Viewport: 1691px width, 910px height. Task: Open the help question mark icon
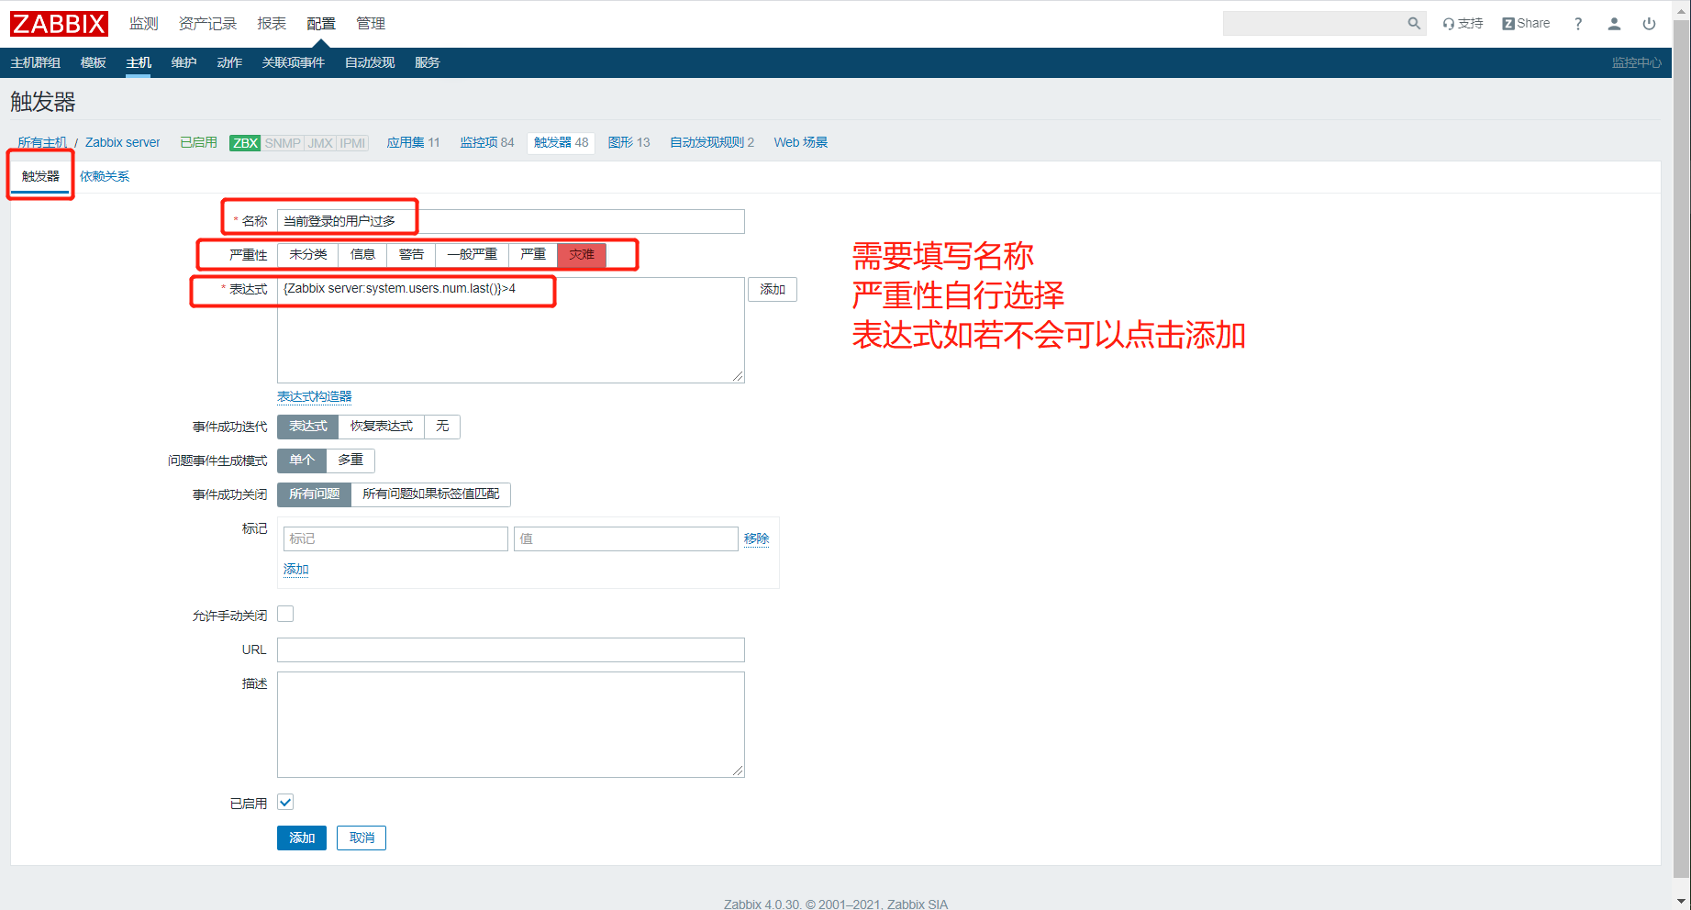coord(1578,24)
